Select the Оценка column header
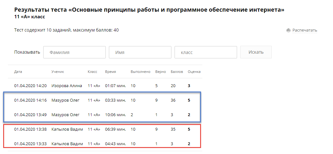The image size is (333, 154). coord(194,72)
